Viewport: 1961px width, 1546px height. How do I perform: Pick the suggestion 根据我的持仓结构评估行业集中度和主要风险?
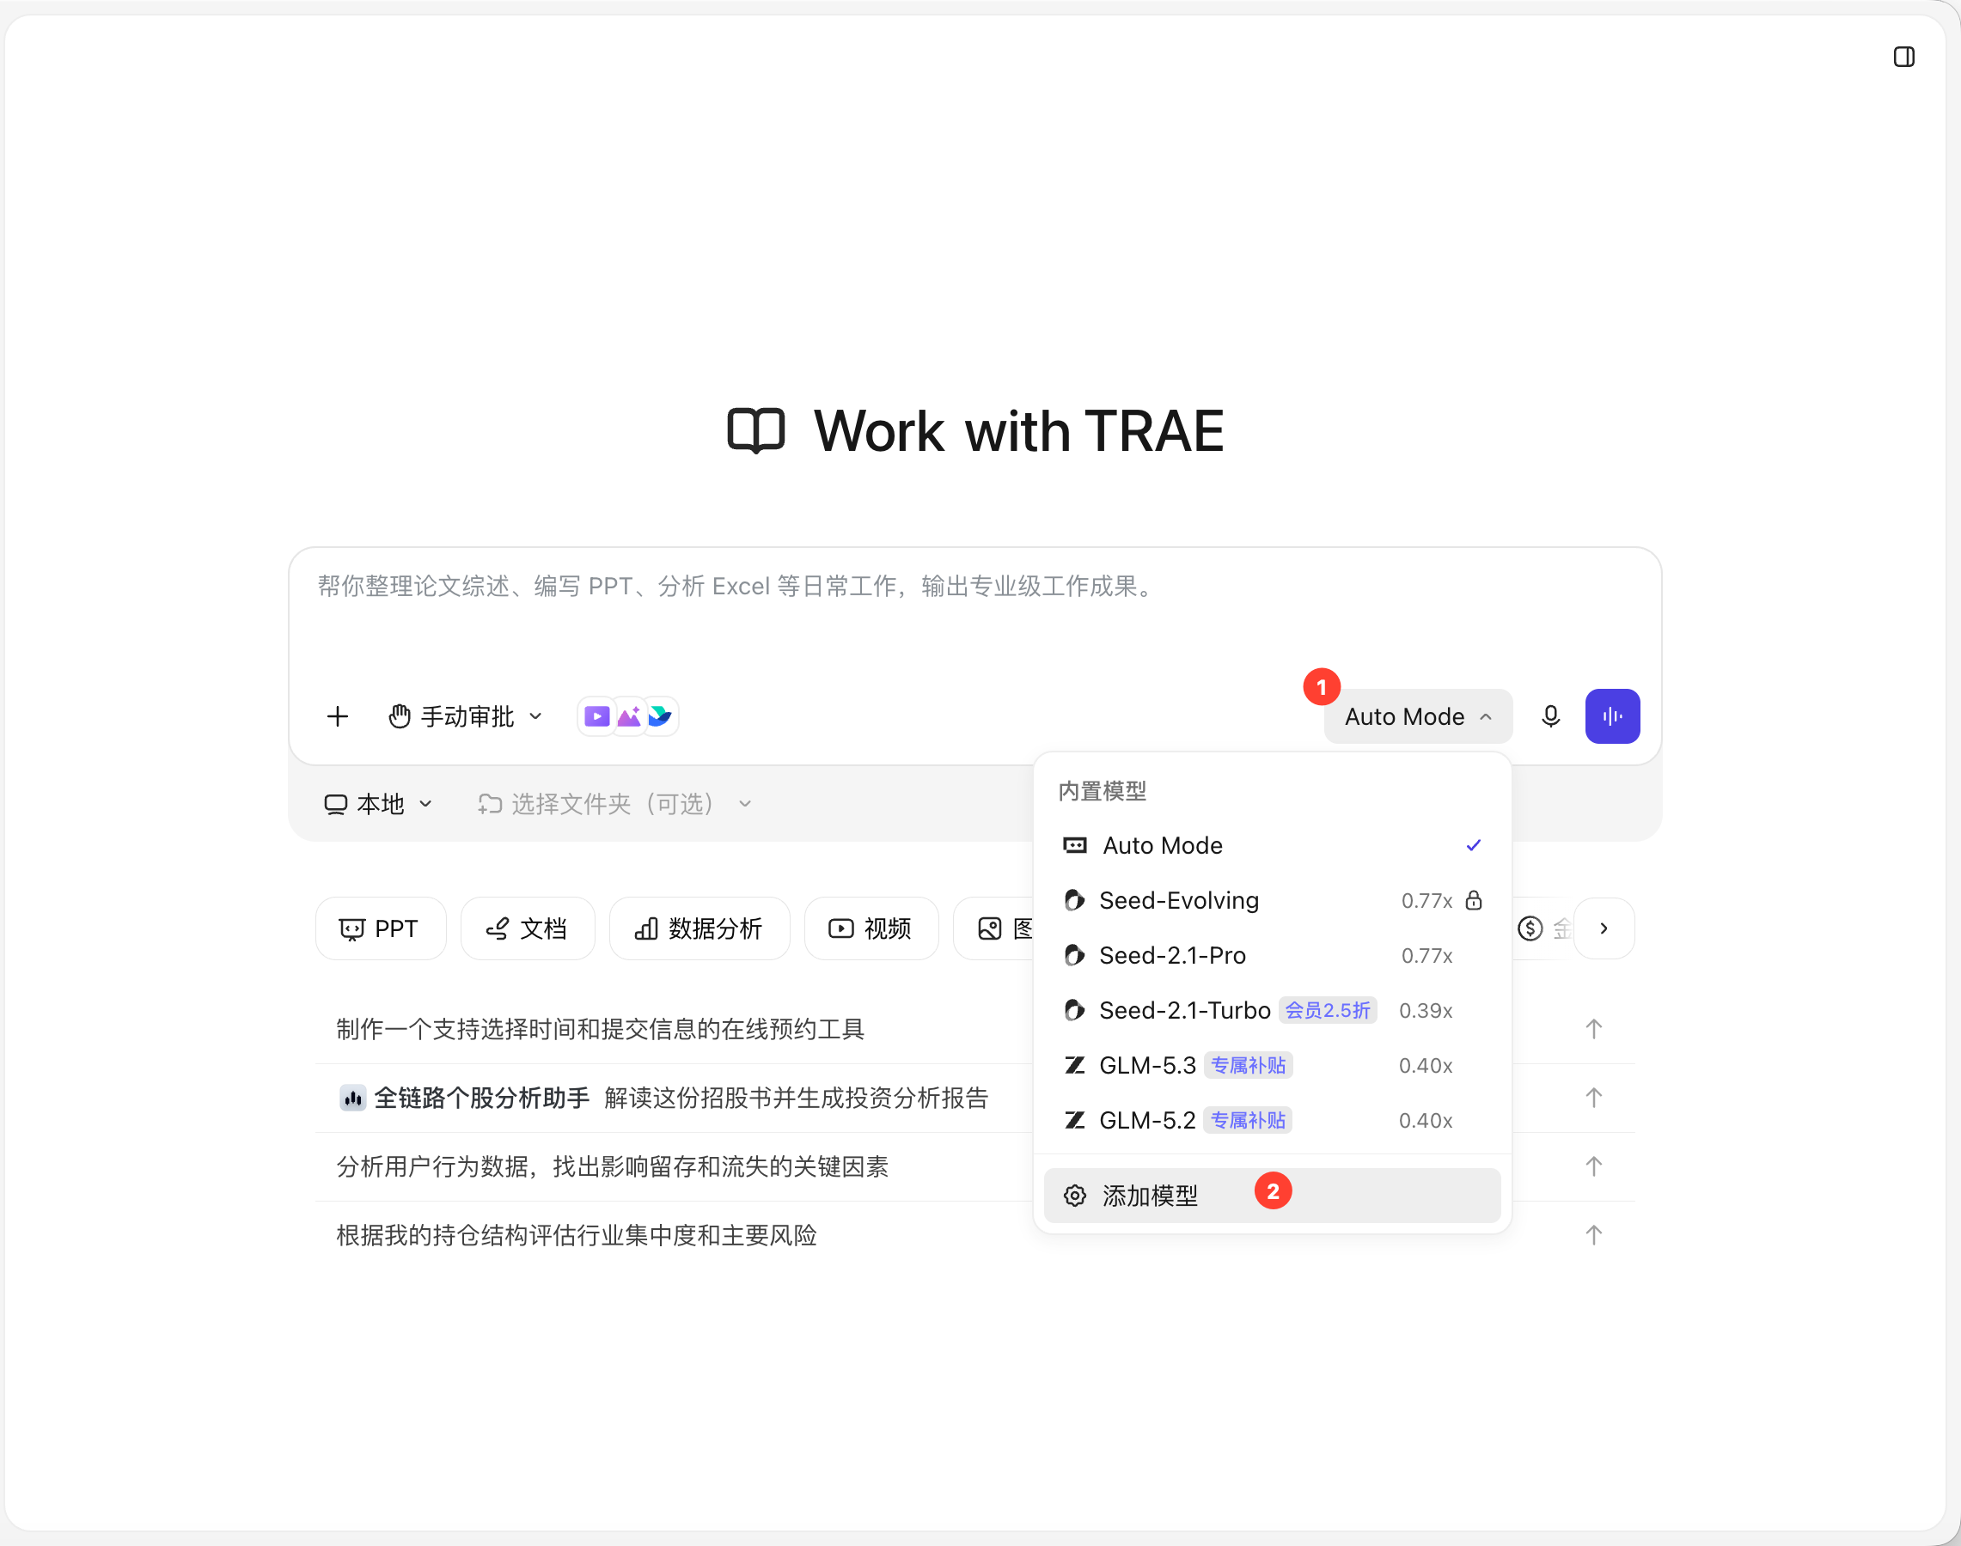click(x=577, y=1236)
